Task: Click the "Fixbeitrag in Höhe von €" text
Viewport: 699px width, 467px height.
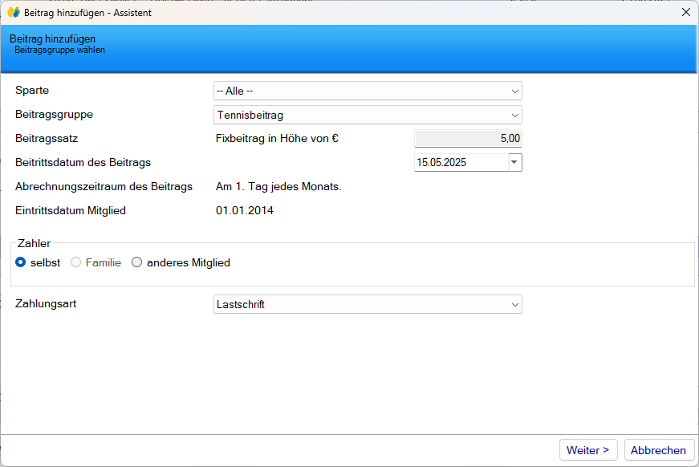Action: point(277,138)
